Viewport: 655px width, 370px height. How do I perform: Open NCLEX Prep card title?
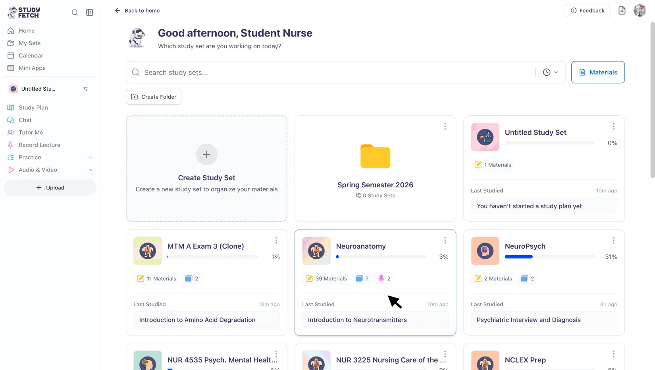(525, 360)
